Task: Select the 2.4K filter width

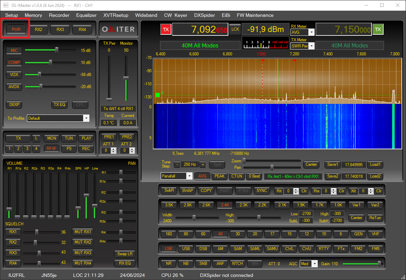Action: click(x=225, y=205)
